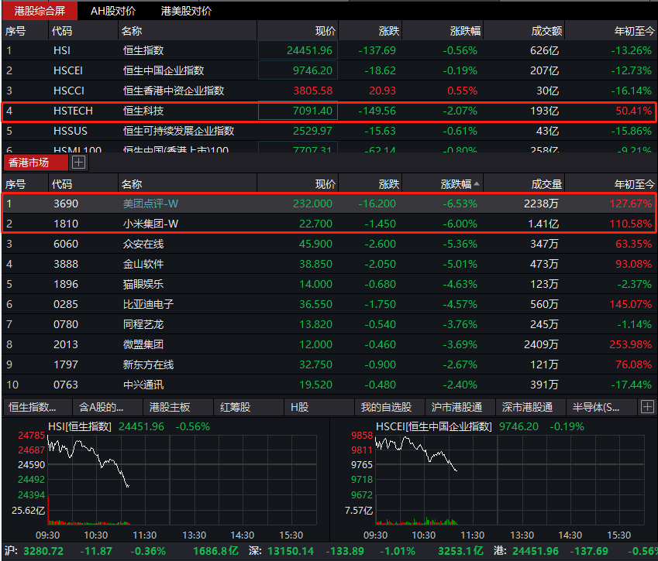Screen dimensions: 658x561
Task: Open the 含A股的 sector tab
Action: [108, 407]
